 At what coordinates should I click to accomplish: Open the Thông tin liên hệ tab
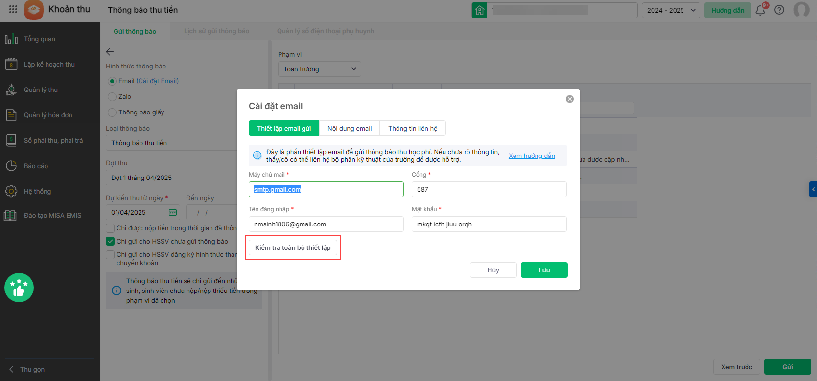(413, 128)
